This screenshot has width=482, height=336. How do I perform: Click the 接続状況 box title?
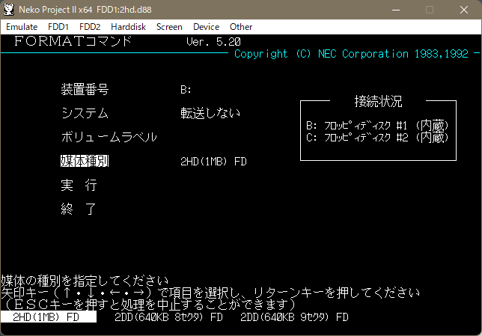tap(378, 101)
